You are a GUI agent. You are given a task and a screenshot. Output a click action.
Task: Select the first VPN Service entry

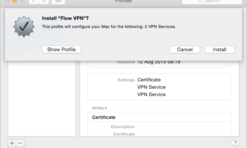(152, 87)
